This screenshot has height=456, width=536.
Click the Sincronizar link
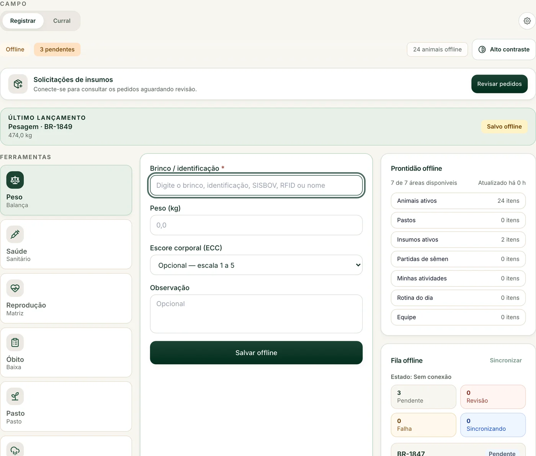coord(506,360)
